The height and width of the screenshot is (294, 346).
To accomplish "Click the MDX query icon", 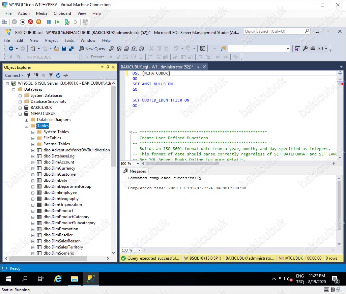I will click(x=119, y=49).
